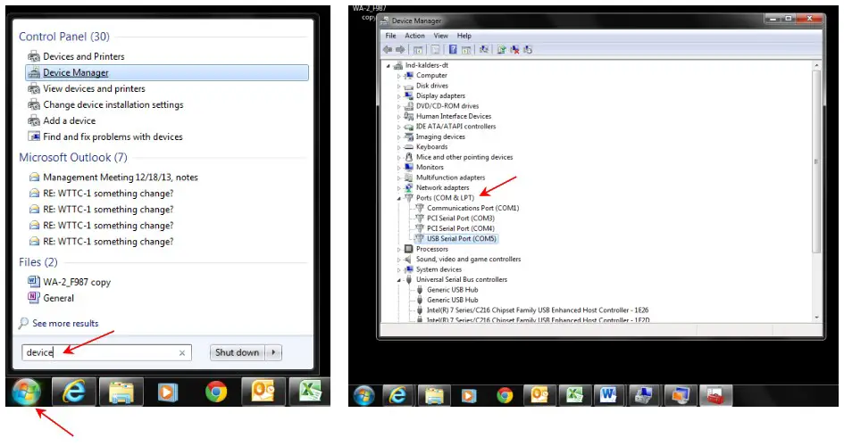This screenshot has height=446, width=844.
Task: Open the Help menu in Device Manager
Action: (x=464, y=36)
